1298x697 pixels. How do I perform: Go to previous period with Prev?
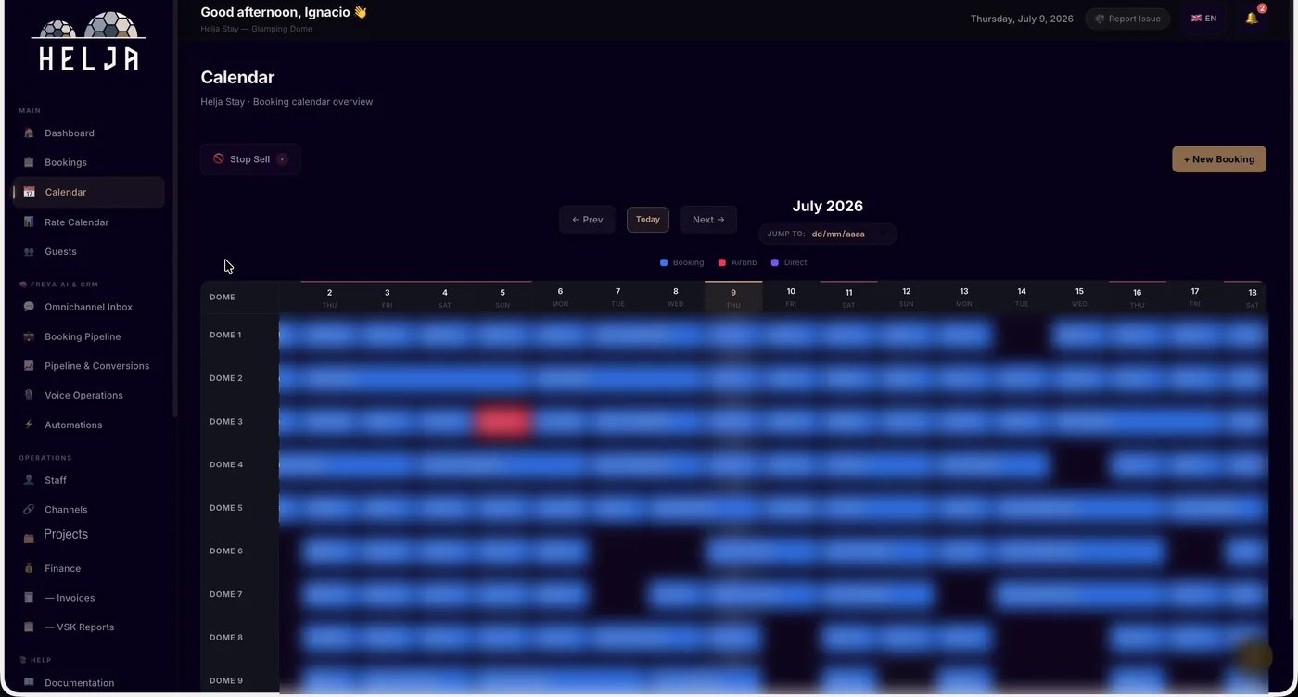pyautogui.click(x=587, y=220)
